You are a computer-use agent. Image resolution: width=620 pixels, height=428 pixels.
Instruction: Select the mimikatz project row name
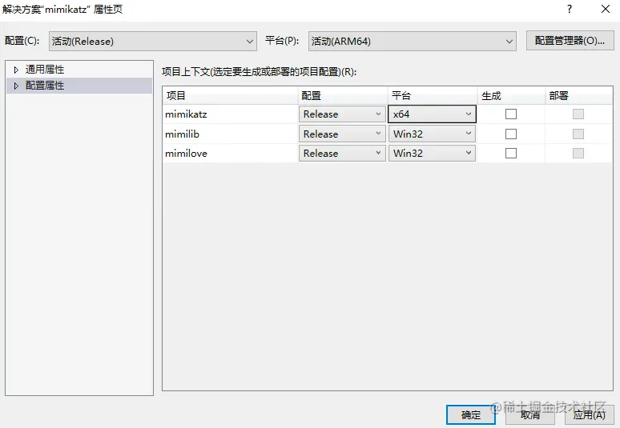pos(186,114)
